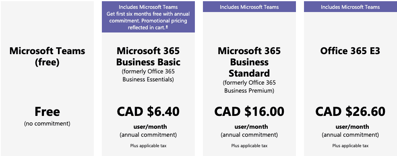The height and width of the screenshot is (156, 397).
Task: Select Microsoft 365 Business Basic heading
Action: 148,57
